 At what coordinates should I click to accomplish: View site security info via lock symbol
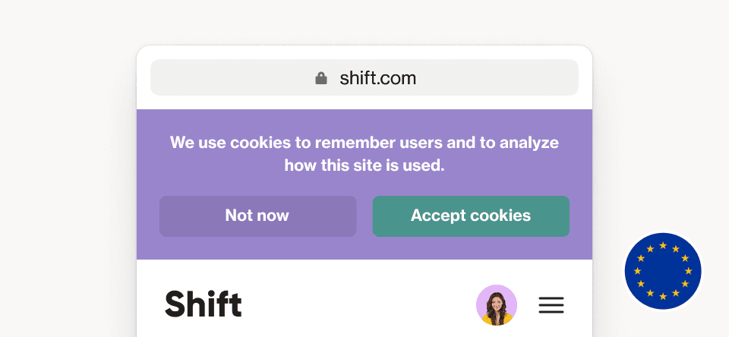(320, 78)
